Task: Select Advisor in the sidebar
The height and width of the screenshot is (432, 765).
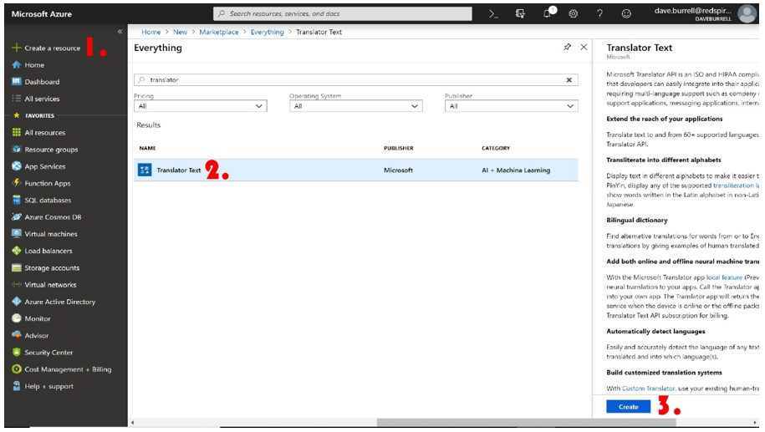Action: pyautogui.click(x=37, y=335)
